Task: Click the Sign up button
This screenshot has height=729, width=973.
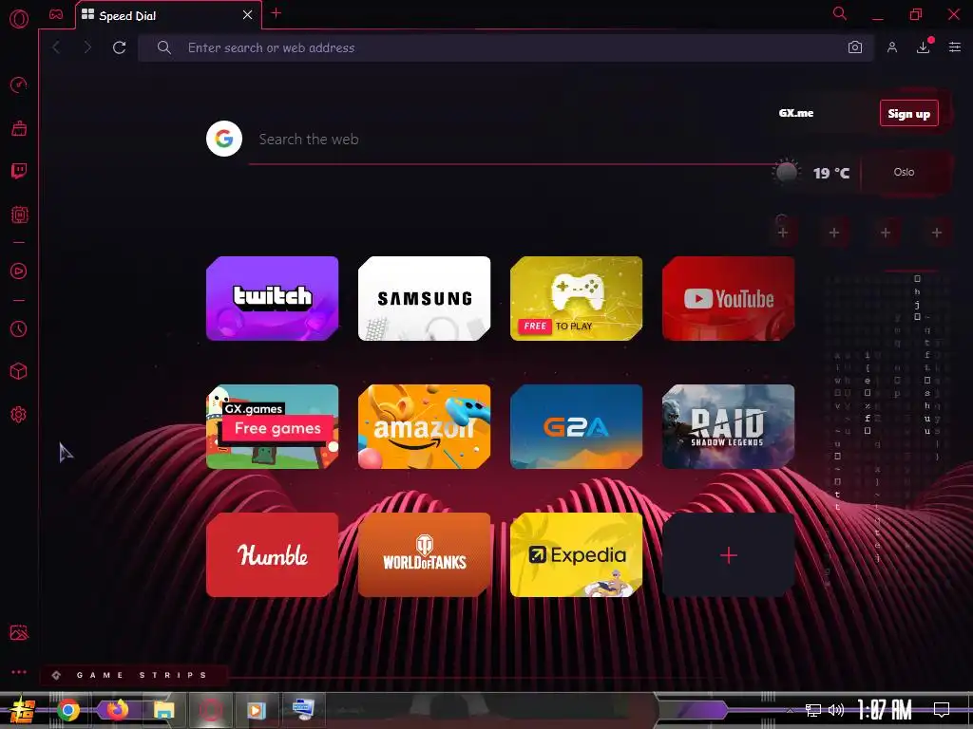Action: click(908, 114)
